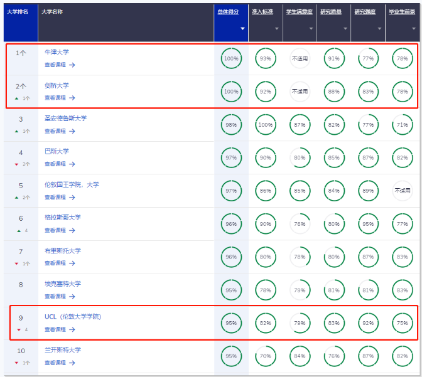
Task: Click green up arrow under rank 2个
Action: tap(17, 98)
